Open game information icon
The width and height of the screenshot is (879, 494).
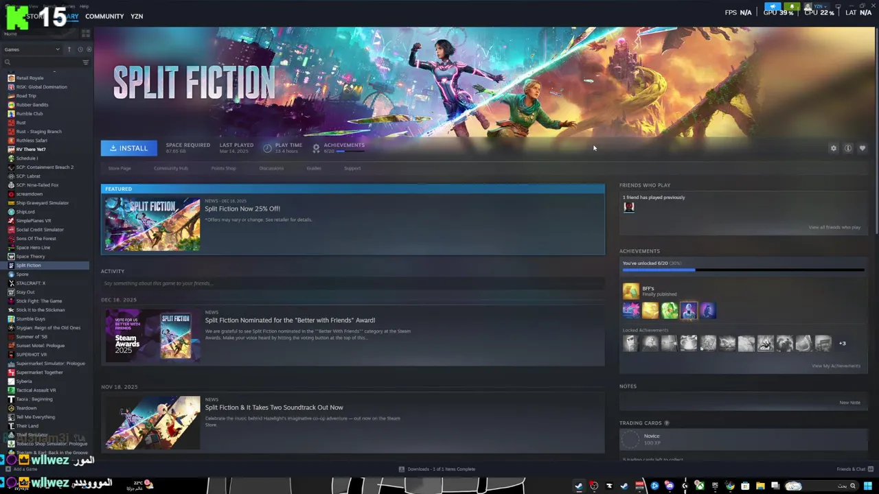[x=848, y=148]
